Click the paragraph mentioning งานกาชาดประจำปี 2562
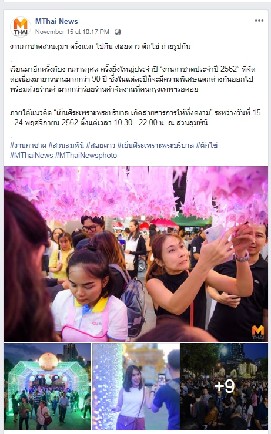This screenshot has height=434, width=271. point(132,79)
